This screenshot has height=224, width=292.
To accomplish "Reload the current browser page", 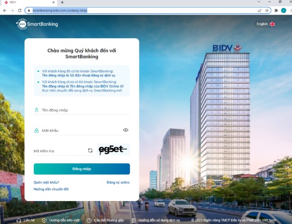I will [x=19, y=10].
